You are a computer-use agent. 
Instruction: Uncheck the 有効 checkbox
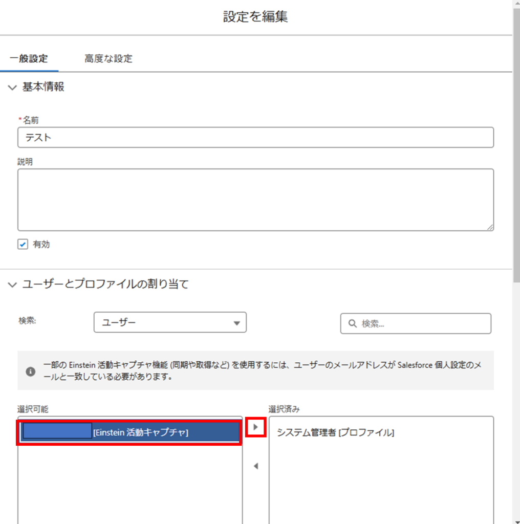(23, 244)
